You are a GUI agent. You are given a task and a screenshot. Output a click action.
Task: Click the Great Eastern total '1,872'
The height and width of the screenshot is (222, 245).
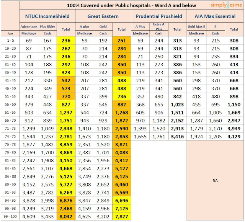[x=122, y=121]
